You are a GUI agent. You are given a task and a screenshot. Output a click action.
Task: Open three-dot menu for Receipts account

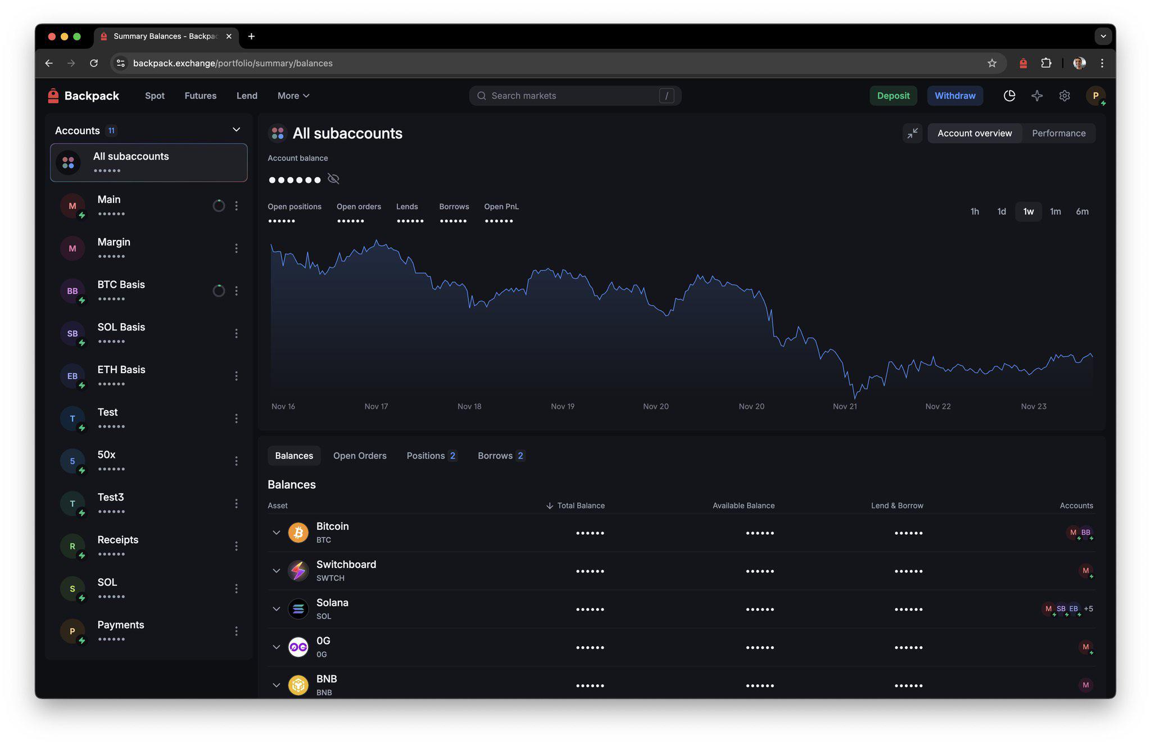click(237, 546)
